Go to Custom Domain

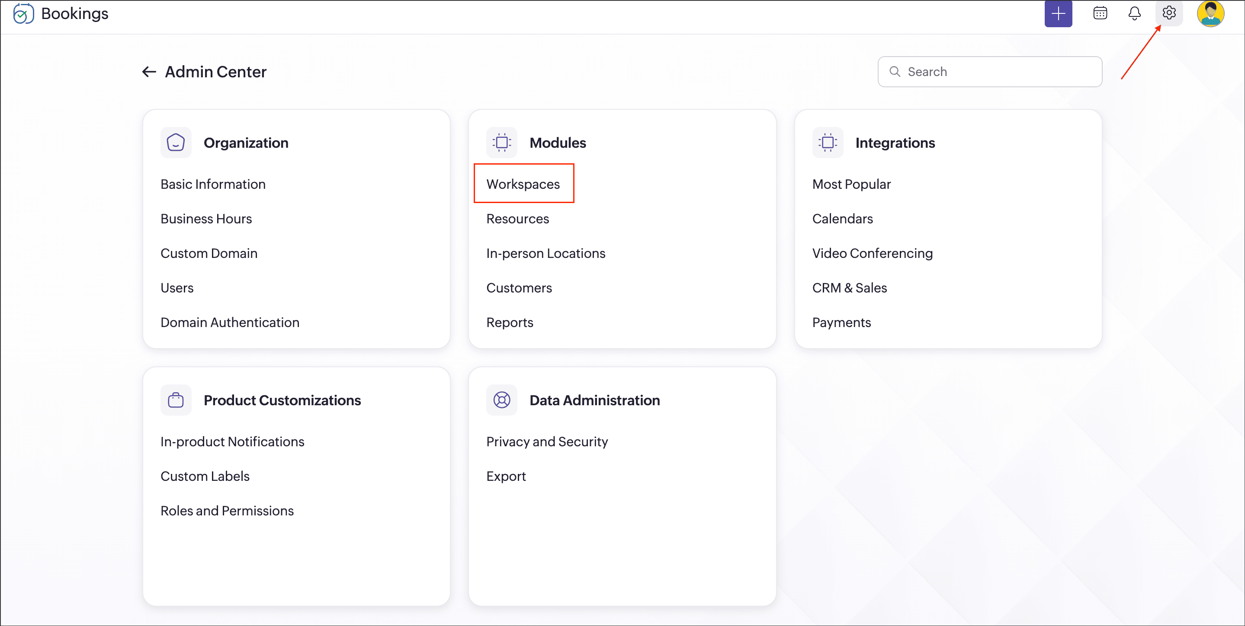point(209,254)
